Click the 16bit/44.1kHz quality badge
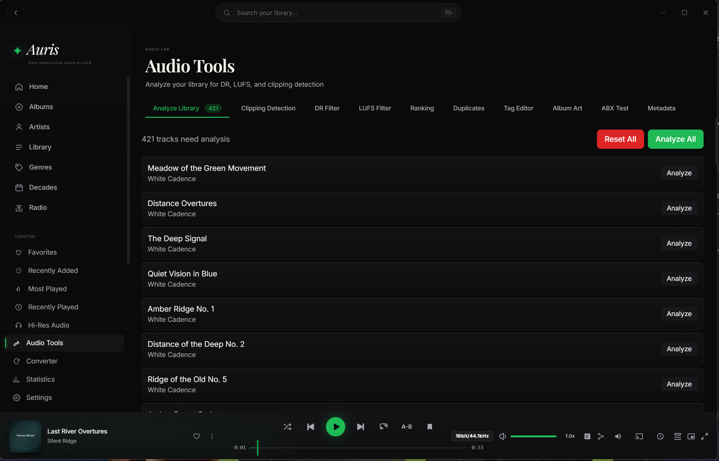 [x=472, y=436]
